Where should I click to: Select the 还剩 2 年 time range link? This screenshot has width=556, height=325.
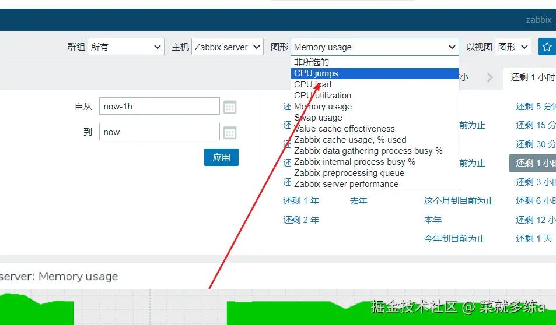point(301,220)
